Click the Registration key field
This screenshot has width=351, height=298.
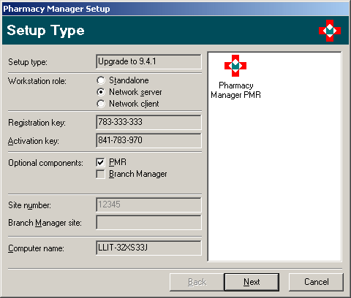tap(148, 122)
